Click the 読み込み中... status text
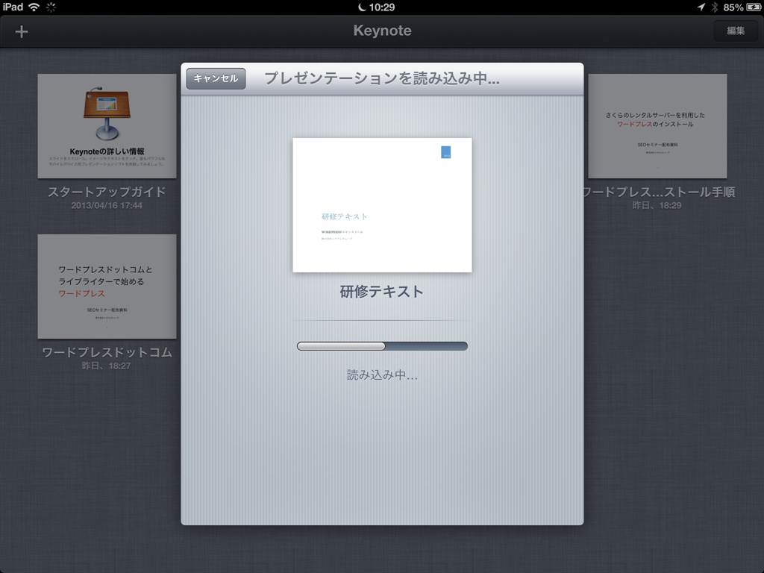This screenshot has height=573, width=764. (382, 375)
